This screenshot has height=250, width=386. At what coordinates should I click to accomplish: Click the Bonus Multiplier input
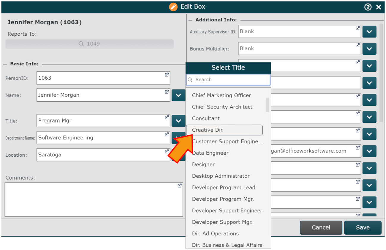point(299,48)
